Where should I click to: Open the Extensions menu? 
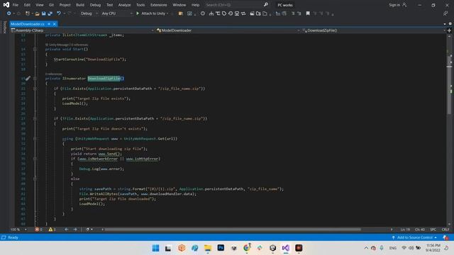tap(159, 5)
